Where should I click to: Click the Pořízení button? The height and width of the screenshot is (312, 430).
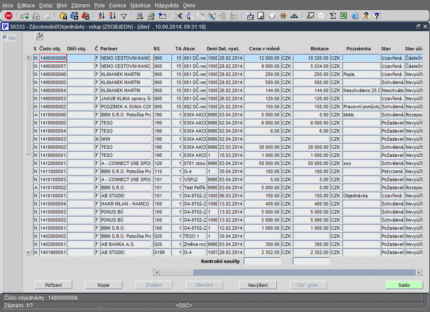click(53, 285)
